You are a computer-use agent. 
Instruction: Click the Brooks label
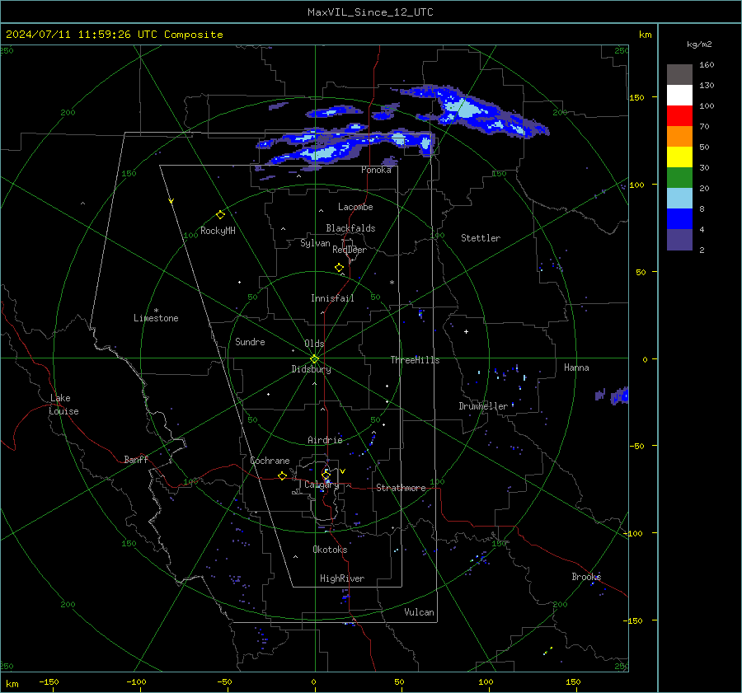pos(586,577)
